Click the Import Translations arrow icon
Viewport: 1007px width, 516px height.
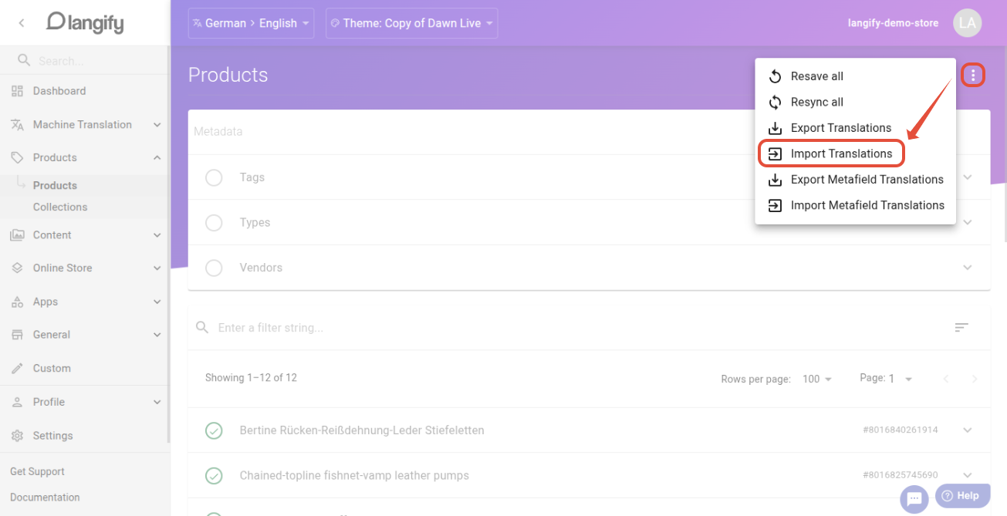click(x=776, y=153)
